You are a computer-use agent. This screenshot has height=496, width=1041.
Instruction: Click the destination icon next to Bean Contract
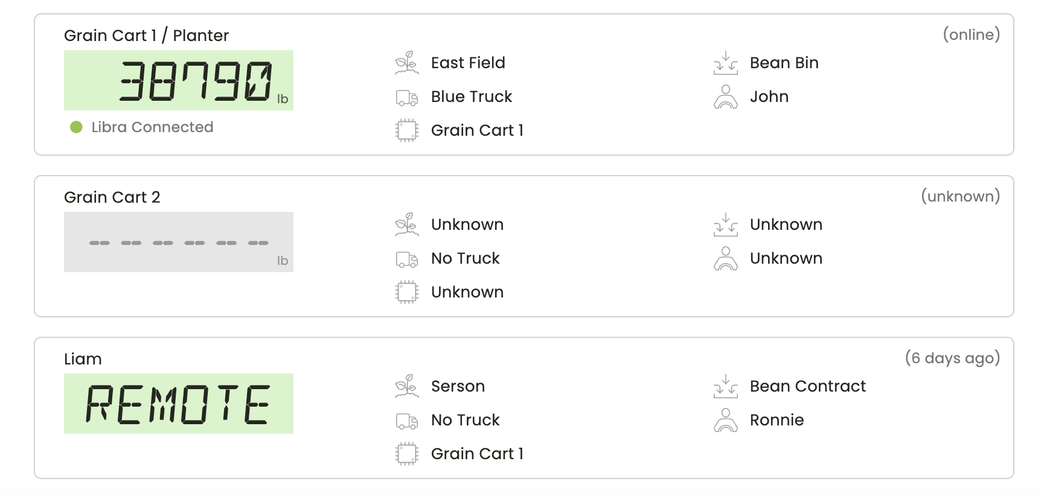pyautogui.click(x=725, y=386)
